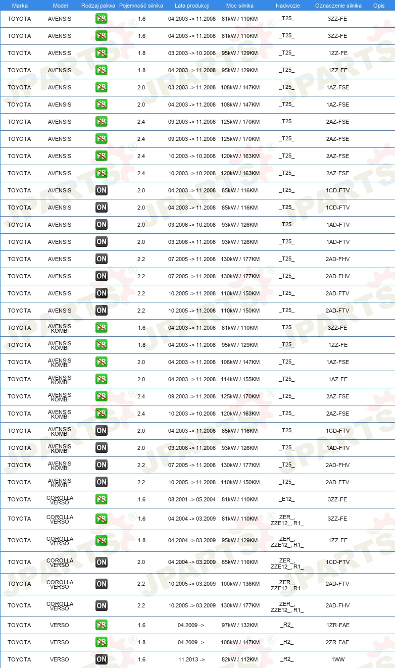Select 04.2009 -> cell in the 1ZR-FAE row
Image resolution: width=395 pixels, height=668 pixels.
click(191, 625)
